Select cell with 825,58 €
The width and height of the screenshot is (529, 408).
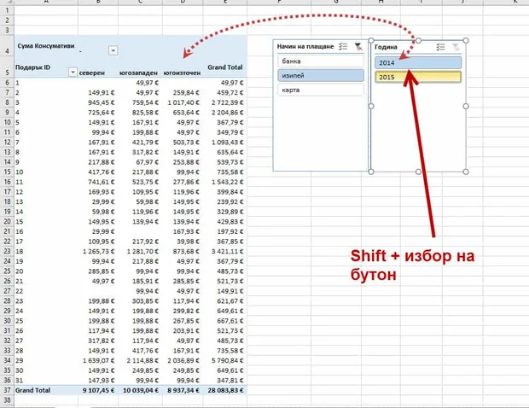tap(140, 113)
